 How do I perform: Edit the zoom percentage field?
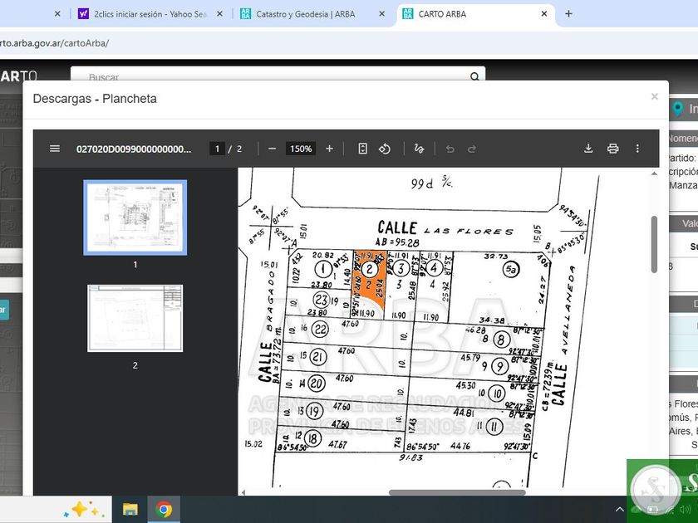click(x=300, y=149)
